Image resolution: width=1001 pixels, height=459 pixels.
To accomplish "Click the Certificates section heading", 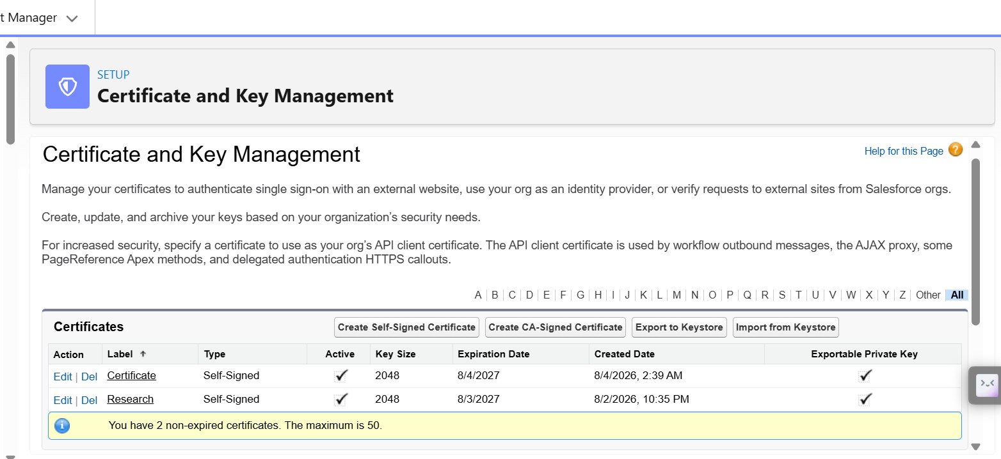I will point(88,327).
